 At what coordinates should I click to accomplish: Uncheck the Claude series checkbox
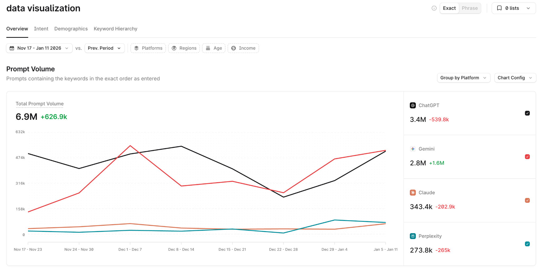527,200
